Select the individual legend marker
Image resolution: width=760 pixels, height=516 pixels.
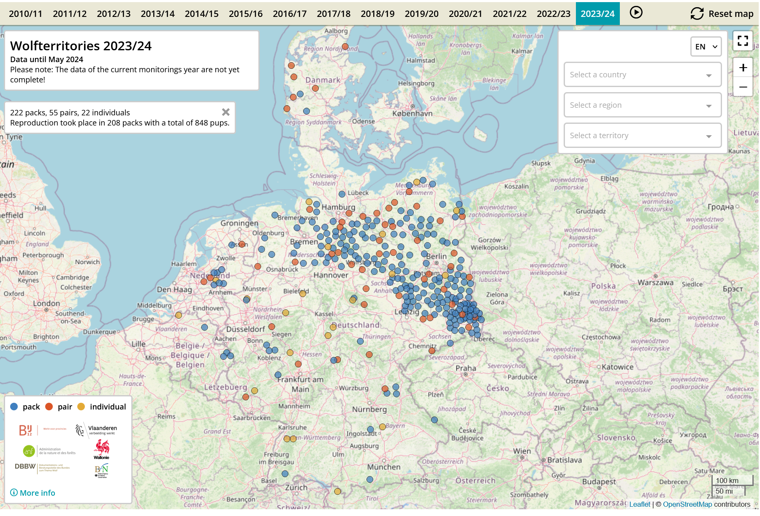[x=81, y=407]
